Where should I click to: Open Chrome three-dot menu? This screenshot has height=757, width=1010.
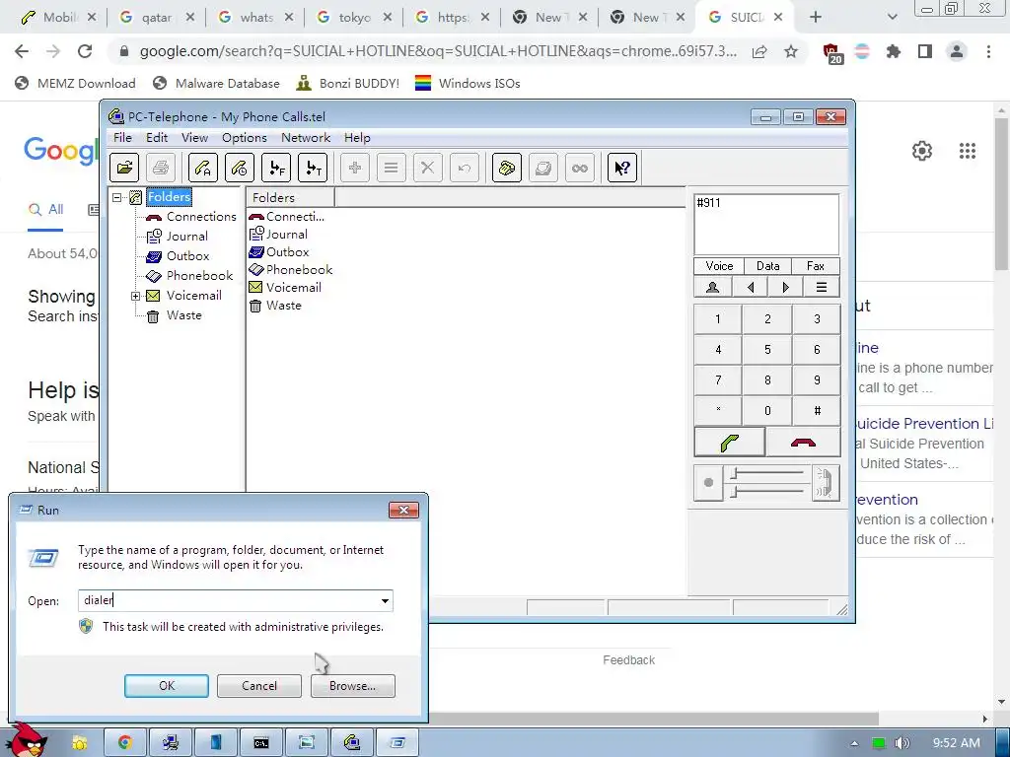[x=988, y=51]
